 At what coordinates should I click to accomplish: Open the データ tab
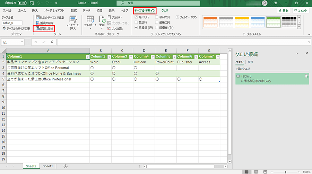[86, 10]
